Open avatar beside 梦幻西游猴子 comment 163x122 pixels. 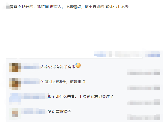pyautogui.click(x=15, y=113)
